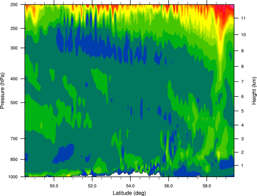This screenshot has height=196, width=257.
Task: Select the 52.0 latitude label
Action: pyautogui.click(x=92, y=186)
